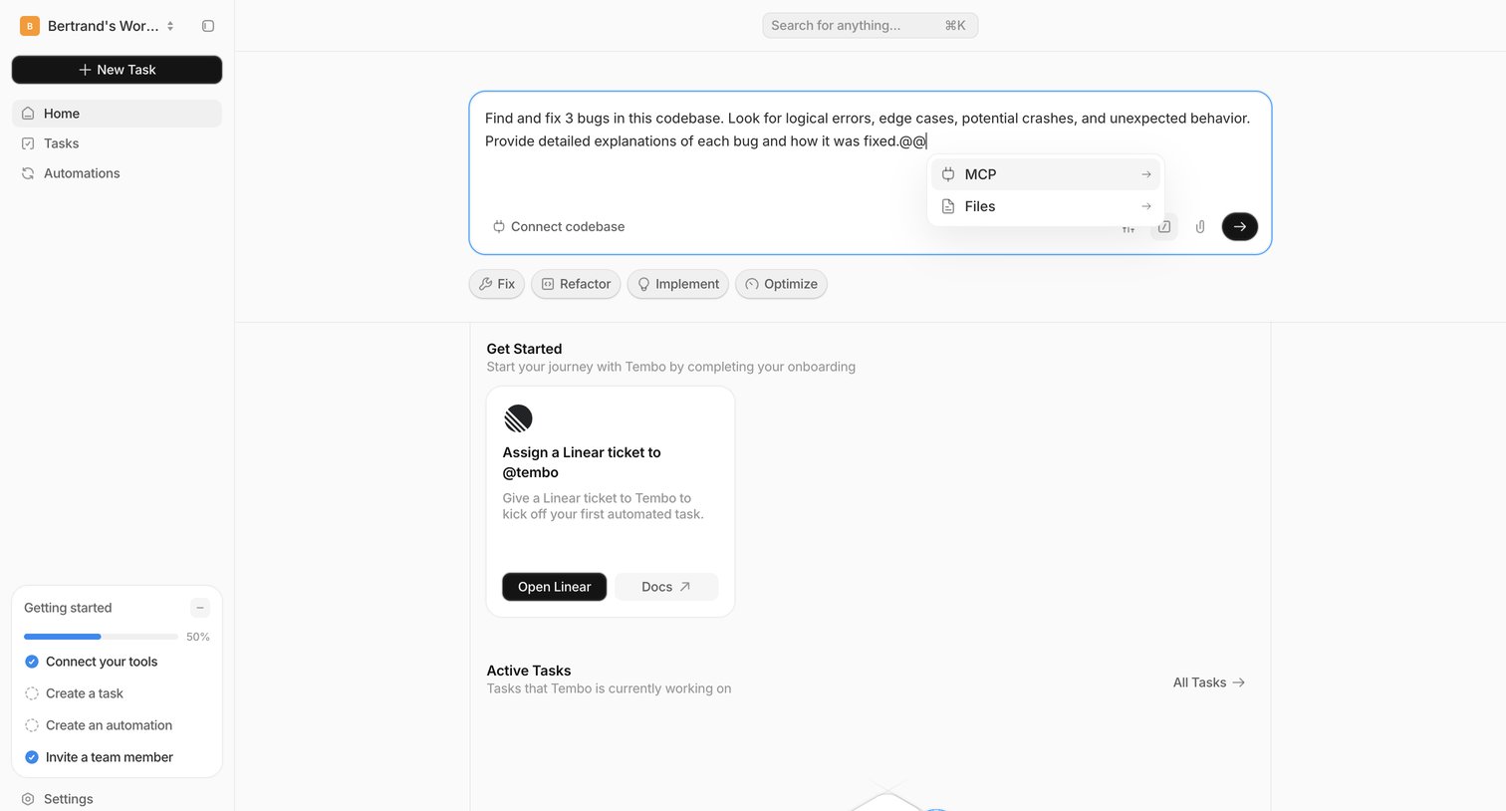Expand the Files submenu arrow

[1146, 206]
